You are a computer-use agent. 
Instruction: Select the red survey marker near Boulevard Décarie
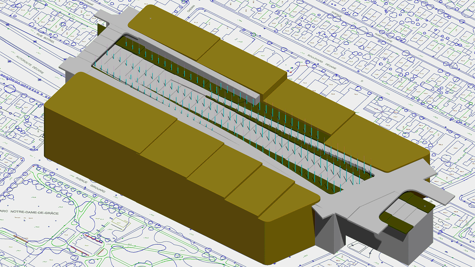(x=291, y=72)
